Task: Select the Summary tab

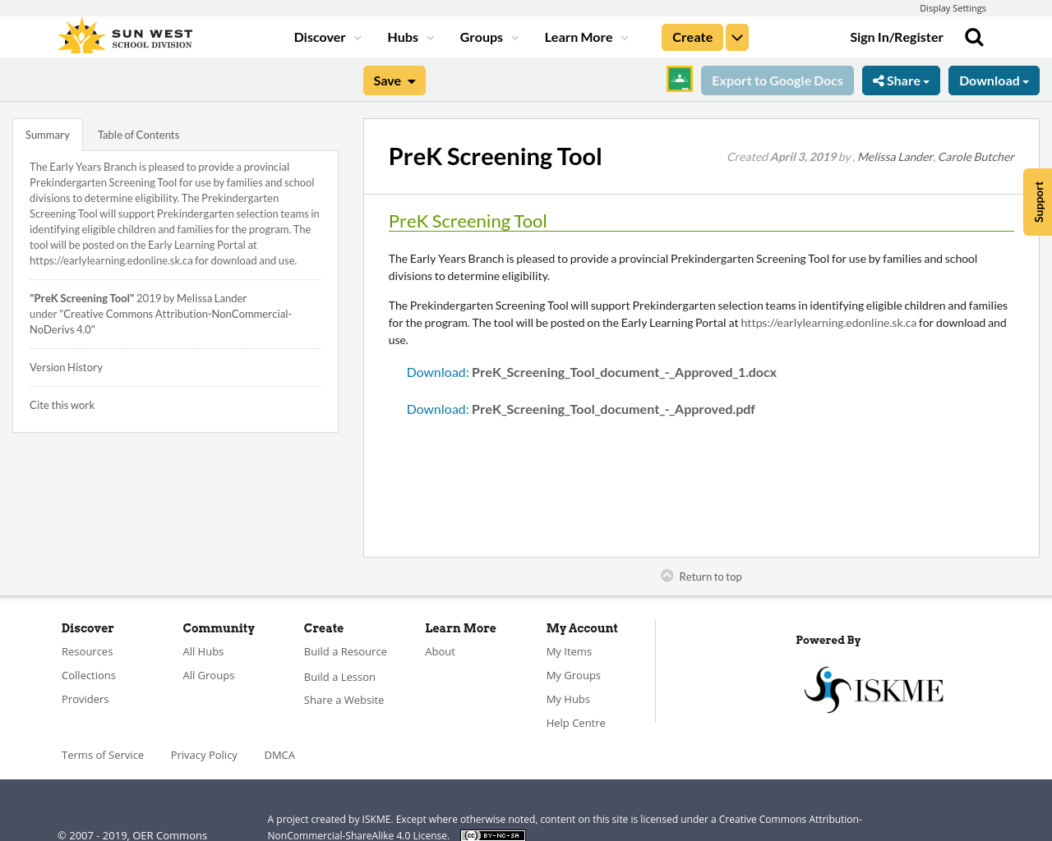Action: 47,133
